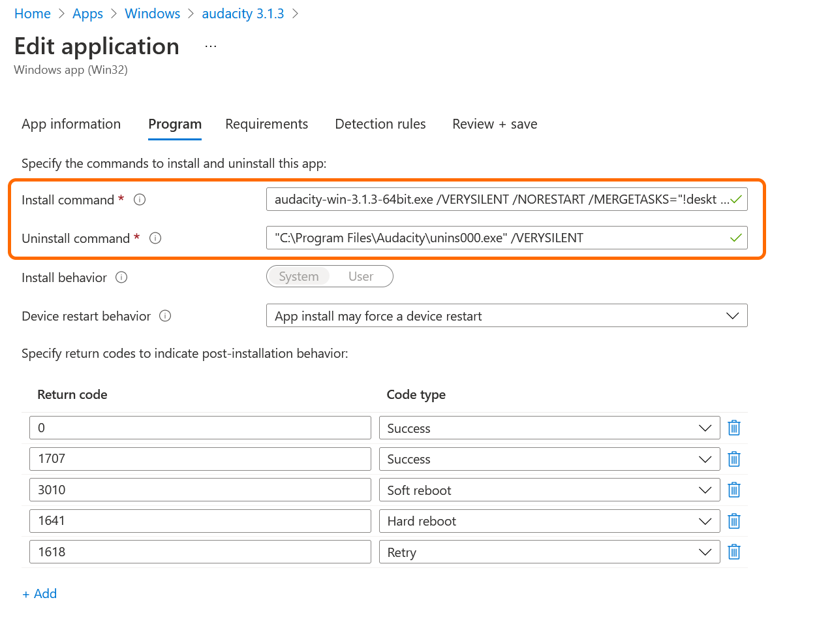The width and height of the screenshot is (832, 617).
Task: Set install behavior to System
Action: [x=299, y=276]
